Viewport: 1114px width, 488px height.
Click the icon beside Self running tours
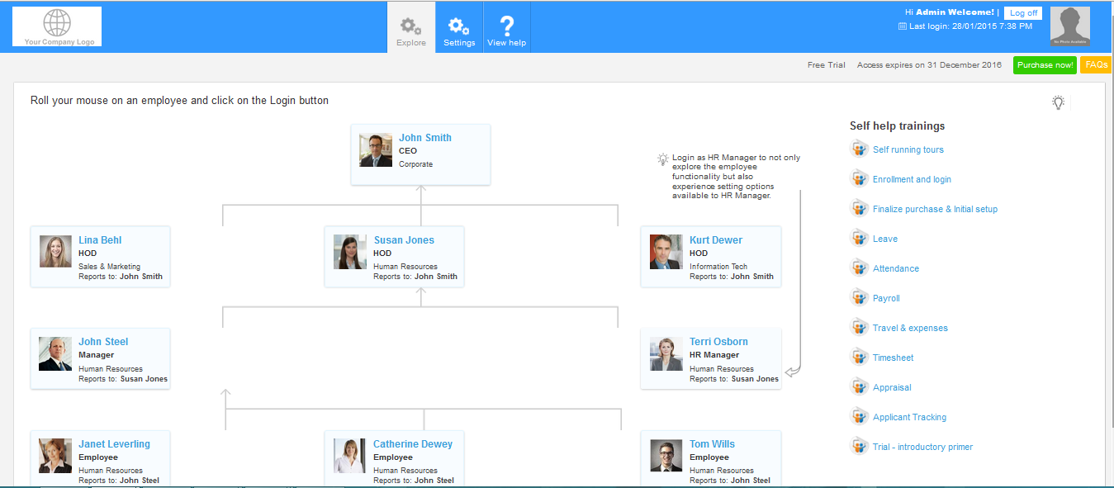[859, 149]
